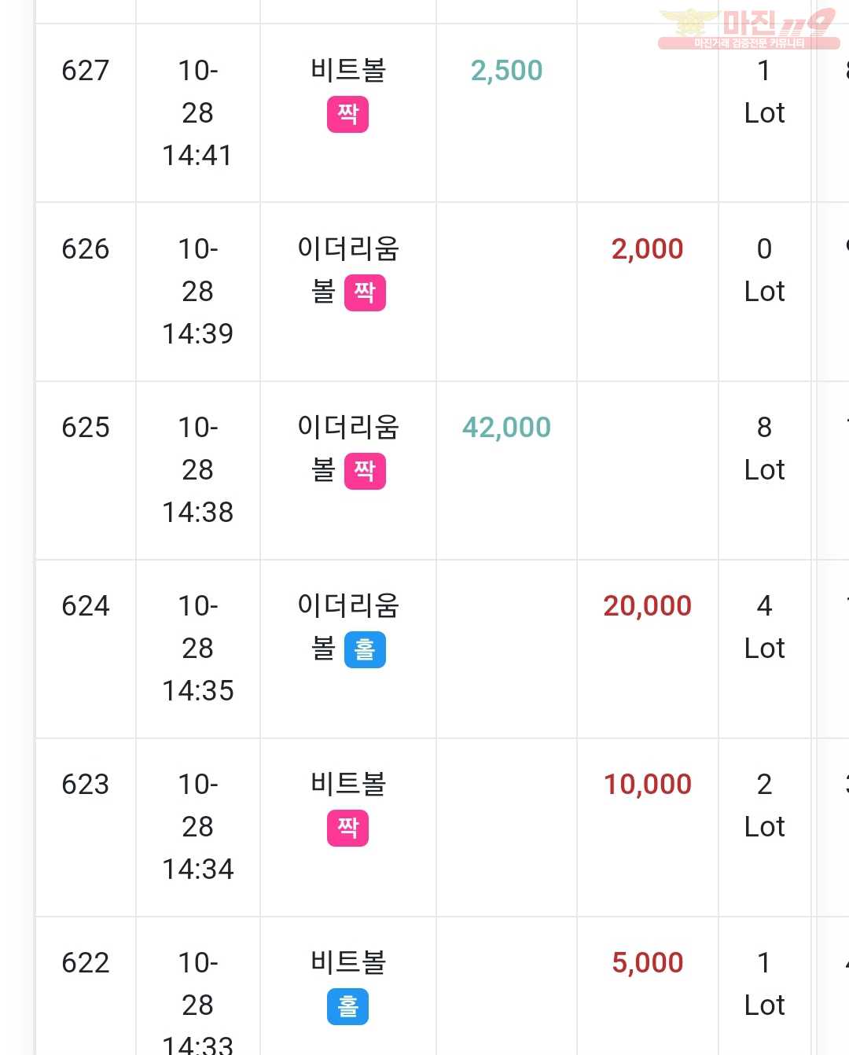Screen dimensions: 849x1055
Task: Click the red 20,000 amount in row 624
Action: 647,606
